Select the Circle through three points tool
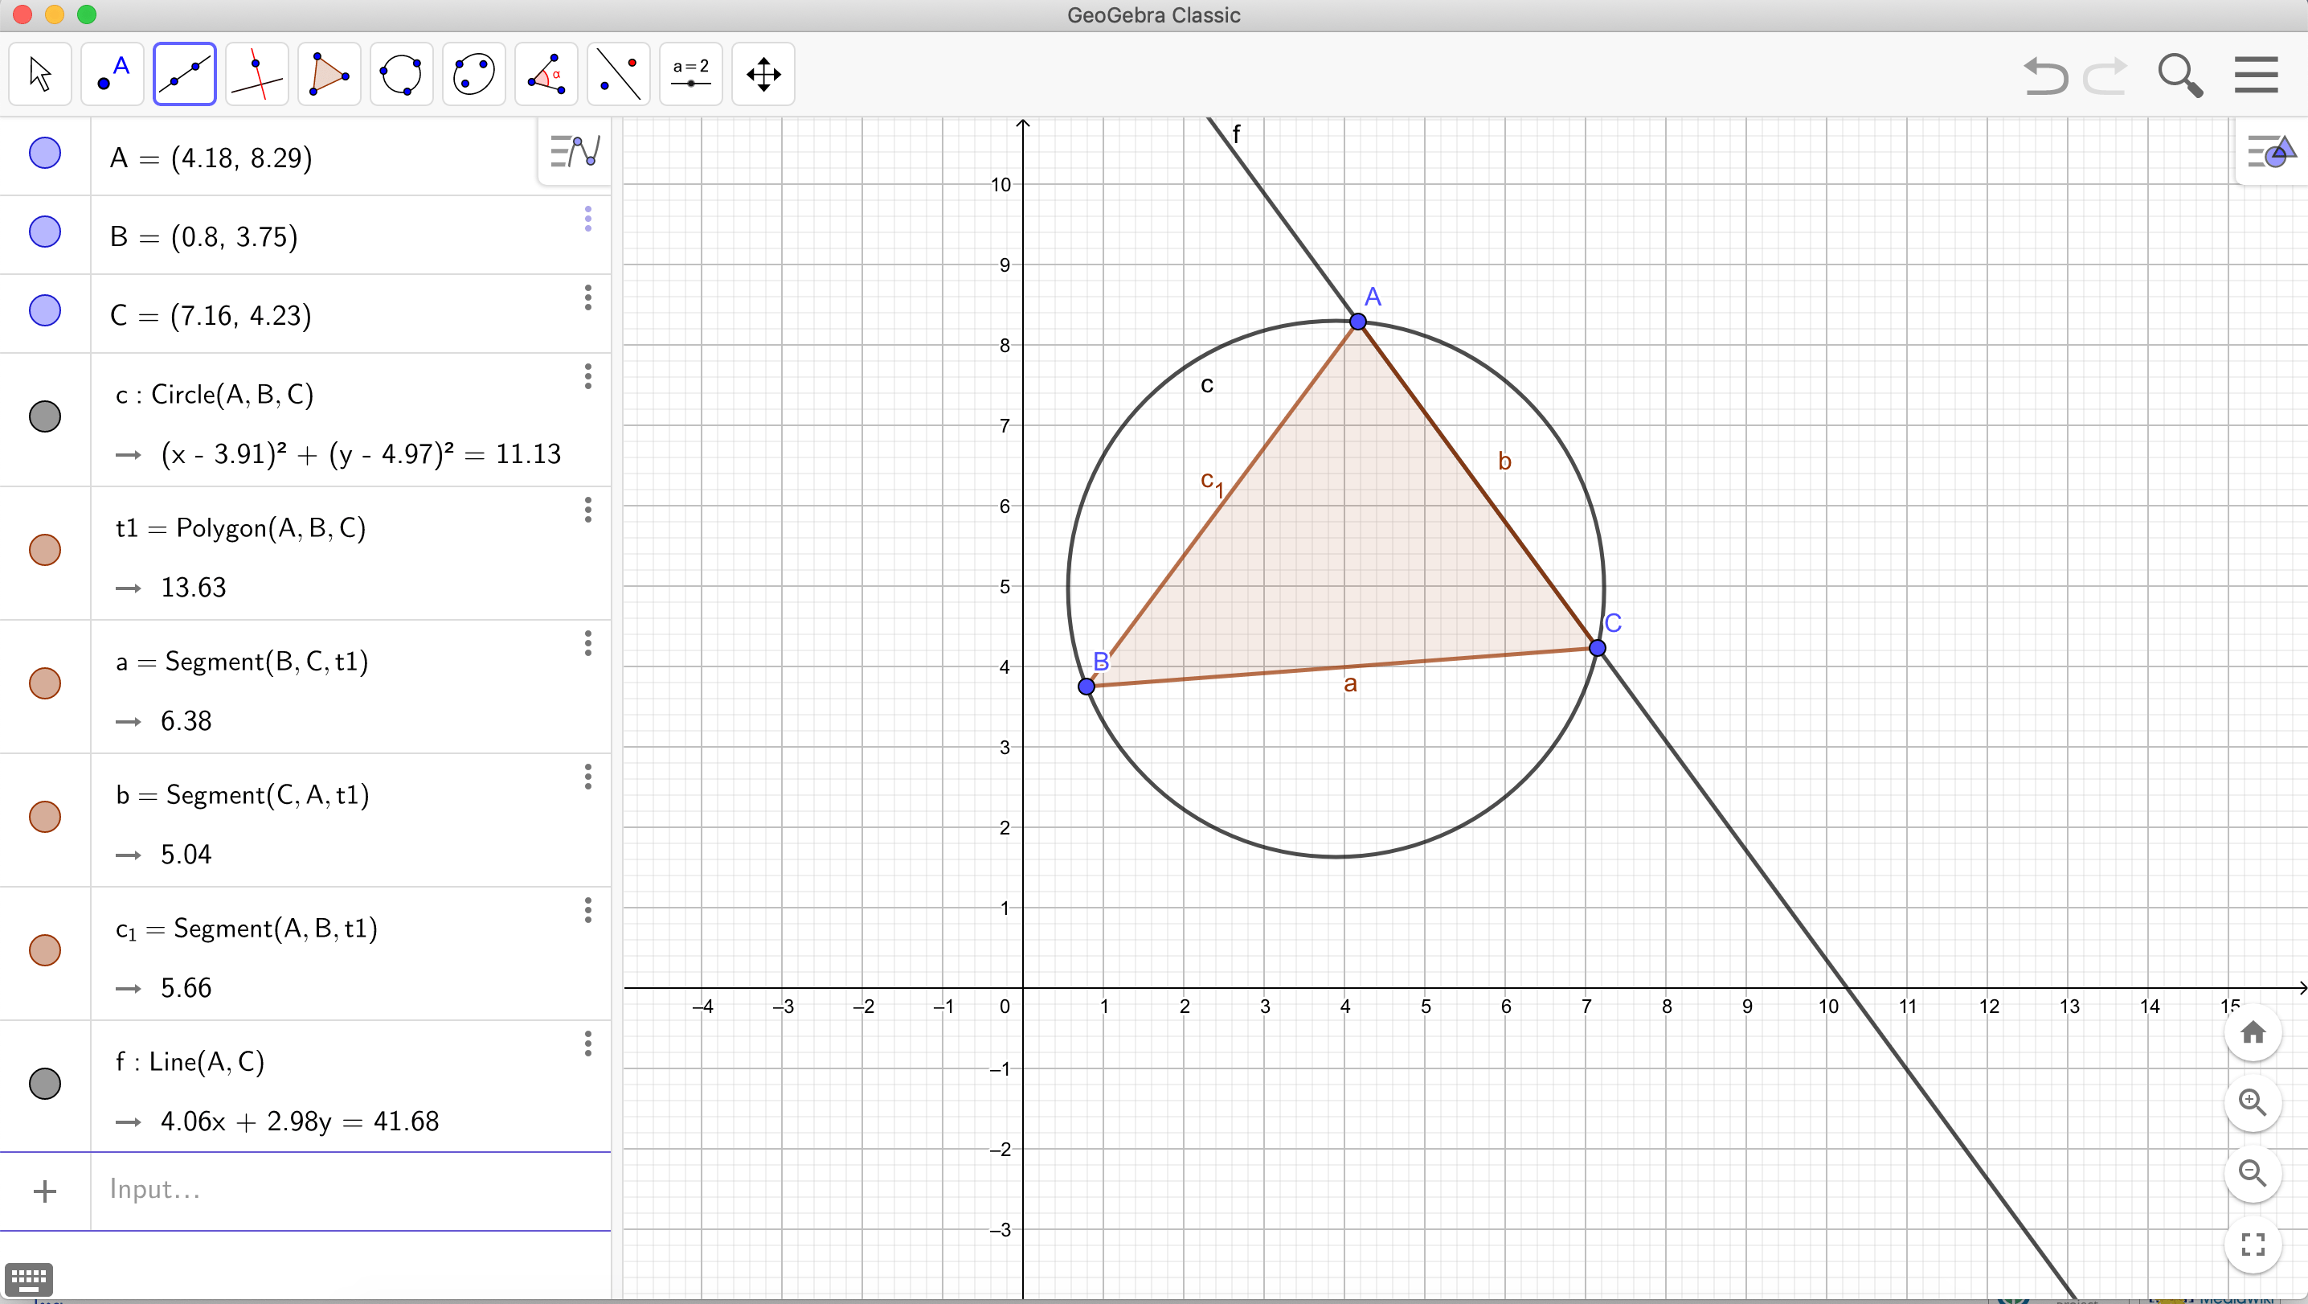Screen dimensions: 2308x1304 400,73
